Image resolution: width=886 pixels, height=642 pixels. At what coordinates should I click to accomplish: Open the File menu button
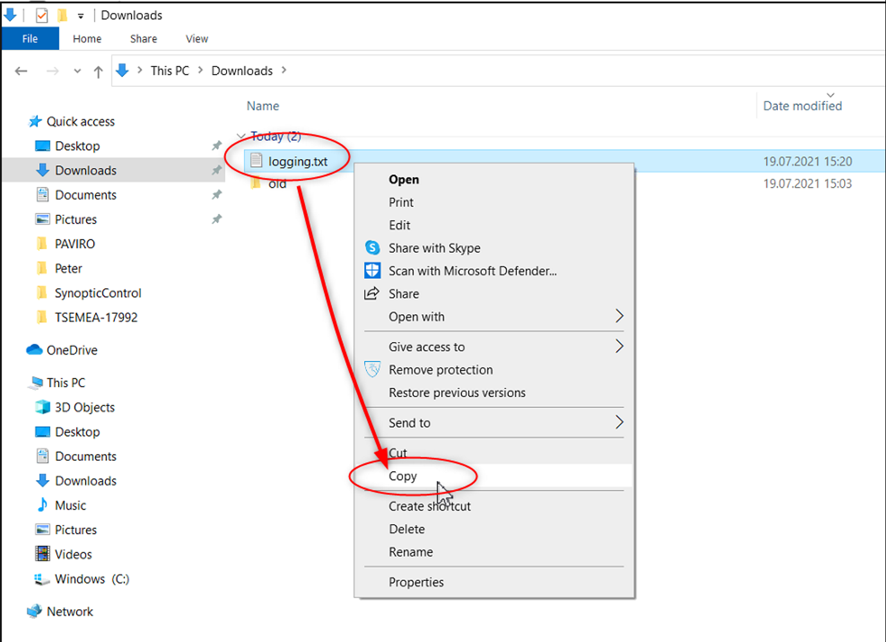(x=30, y=39)
